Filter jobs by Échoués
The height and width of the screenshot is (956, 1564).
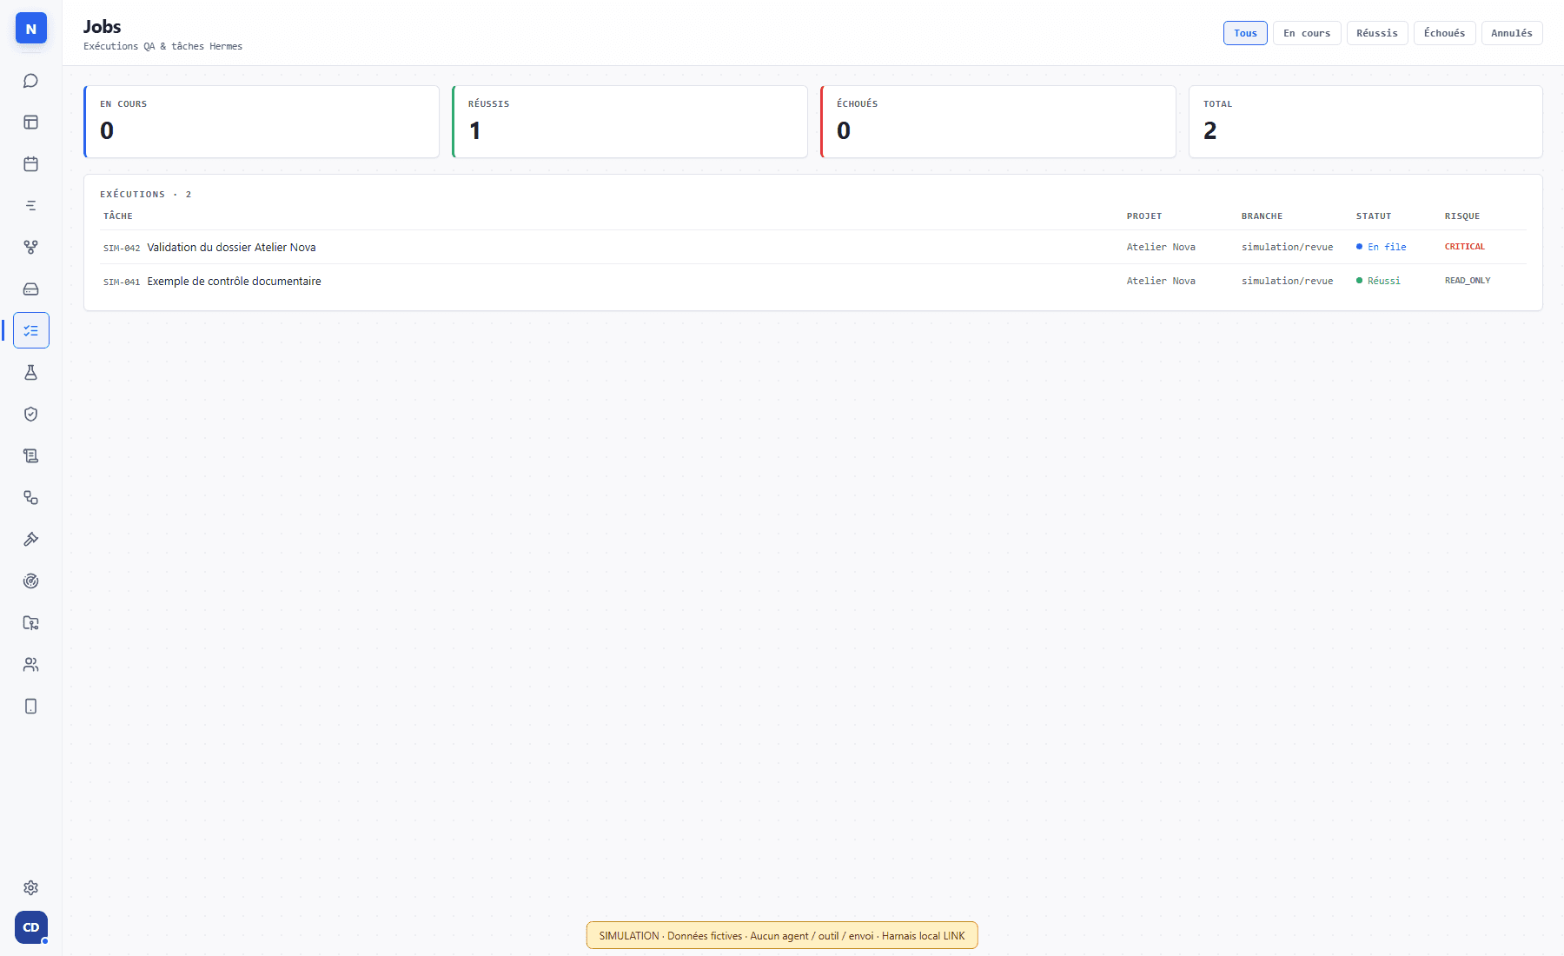tap(1445, 33)
